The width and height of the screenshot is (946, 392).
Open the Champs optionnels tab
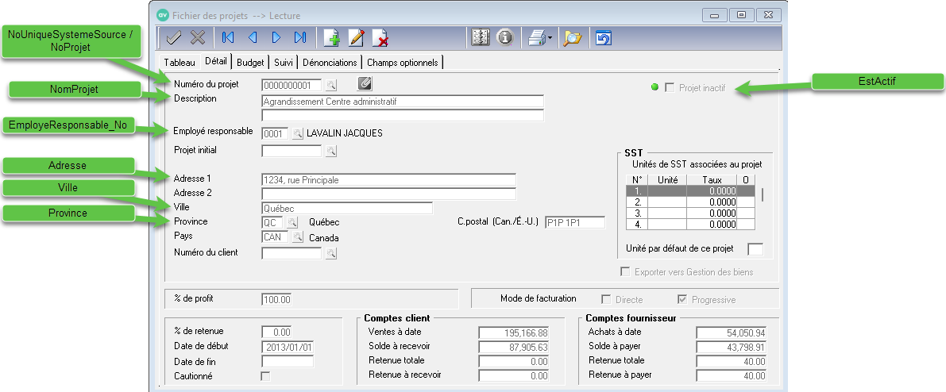[x=402, y=62]
